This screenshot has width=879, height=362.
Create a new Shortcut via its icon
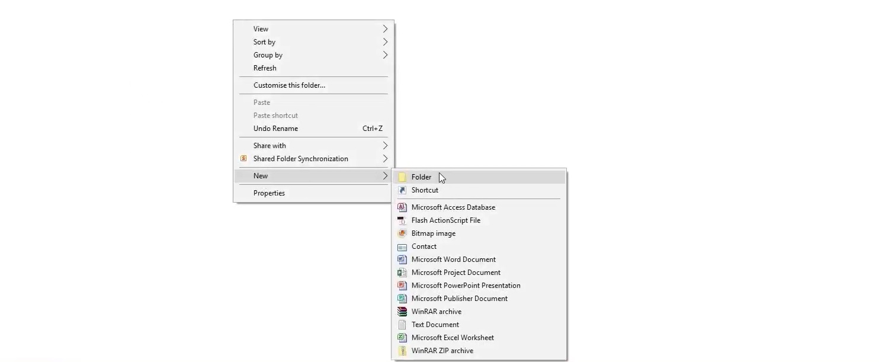coord(402,190)
